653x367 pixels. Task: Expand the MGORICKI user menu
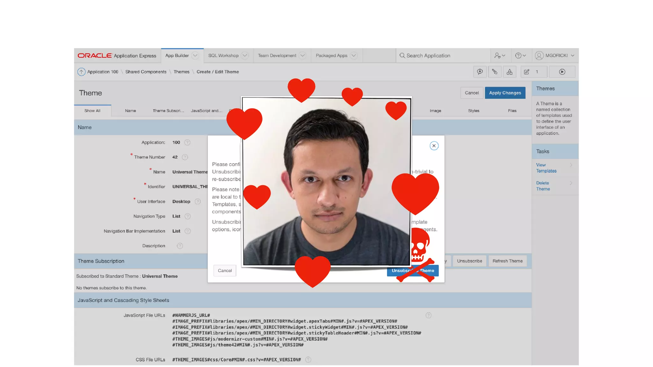click(556, 55)
